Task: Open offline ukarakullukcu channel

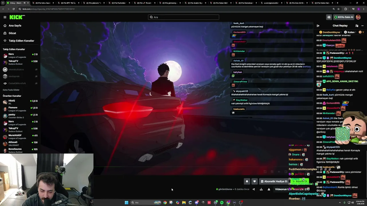Action: (x=20, y=70)
